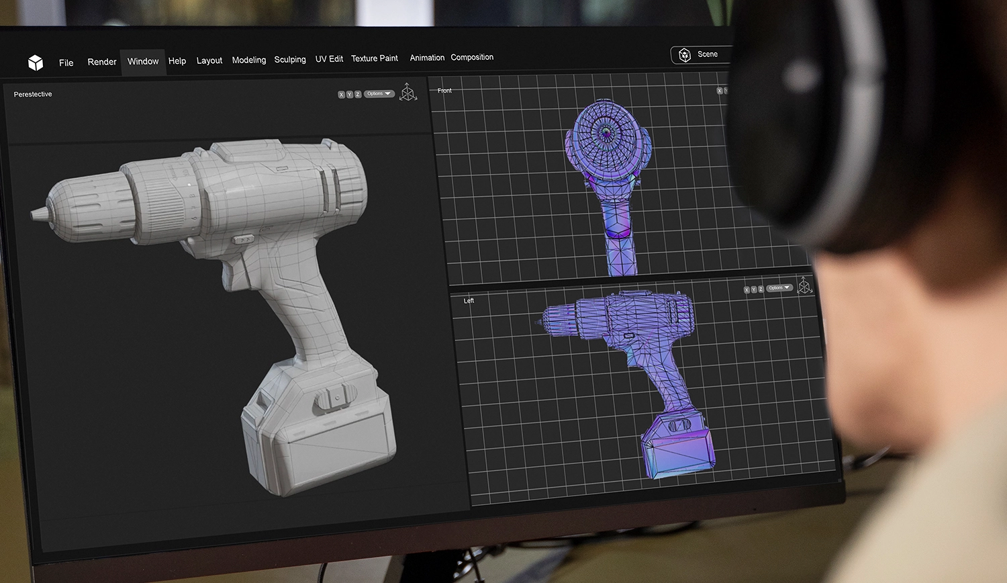Open the File menu
This screenshot has width=1007, height=583.
66,62
